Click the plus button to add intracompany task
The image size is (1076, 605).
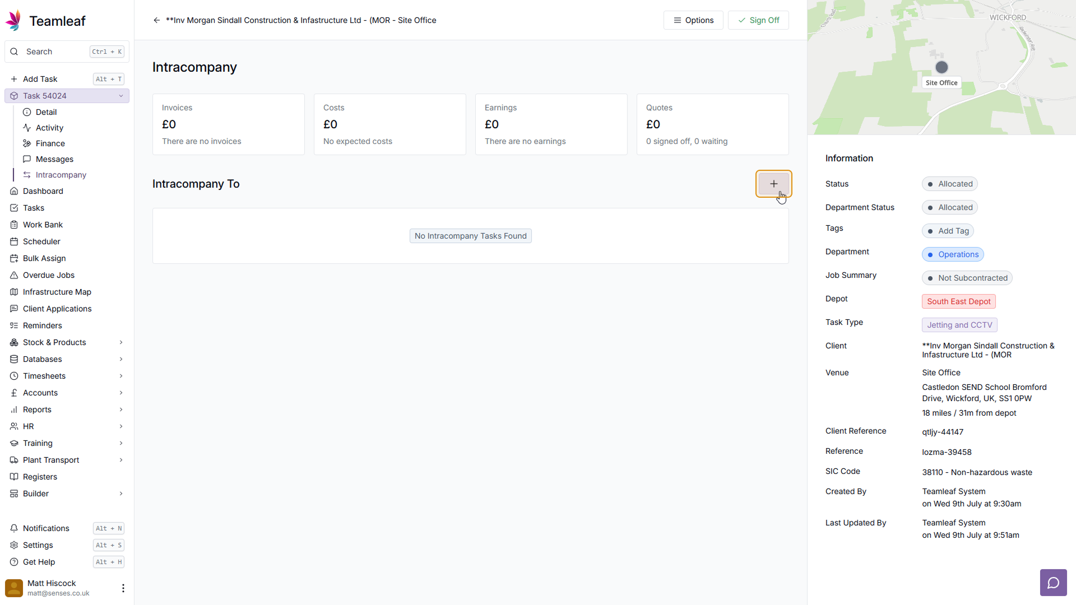pos(773,184)
